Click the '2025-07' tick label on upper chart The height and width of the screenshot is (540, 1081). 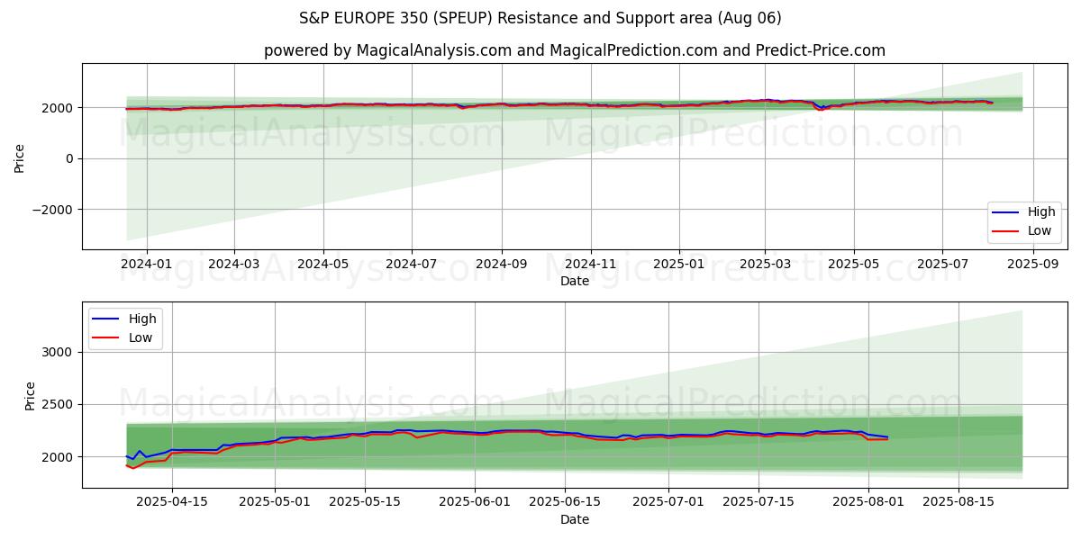(x=942, y=265)
